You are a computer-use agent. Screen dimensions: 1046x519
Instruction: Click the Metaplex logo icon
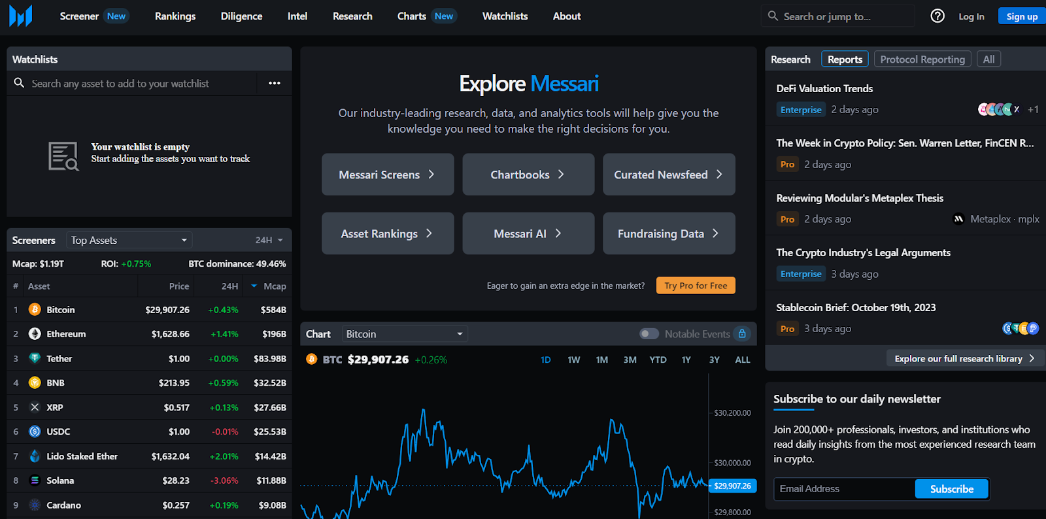tap(959, 219)
